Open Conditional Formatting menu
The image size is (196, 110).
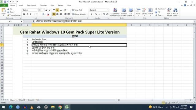click(115, 12)
